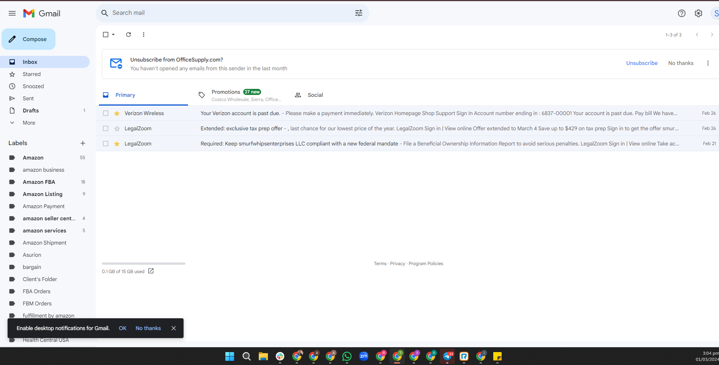Click the storage usage progress bar
Image resolution: width=719 pixels, height=365 pixels.
coord(144,263)
